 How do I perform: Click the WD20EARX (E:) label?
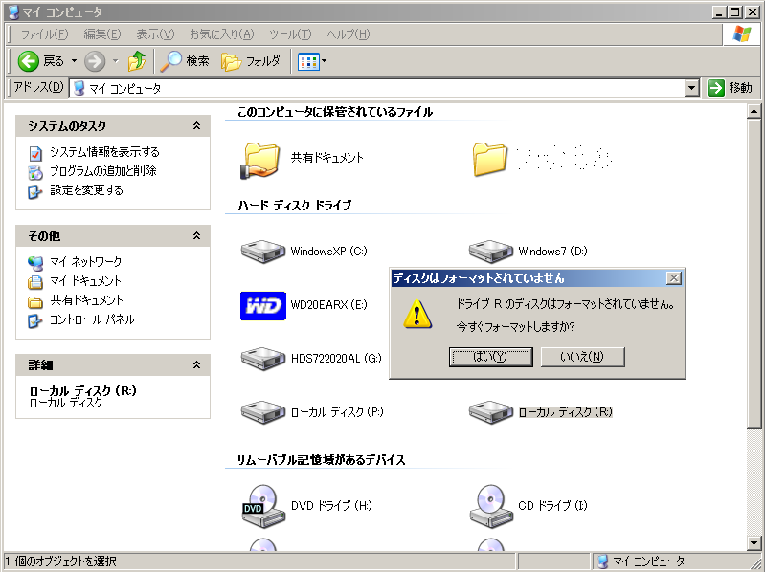(328, 305)
